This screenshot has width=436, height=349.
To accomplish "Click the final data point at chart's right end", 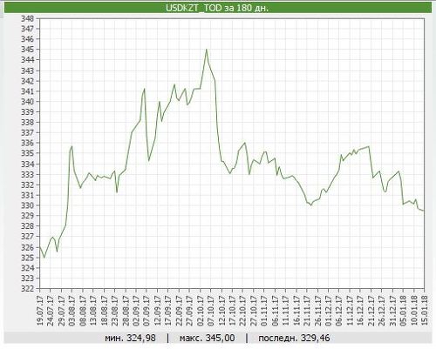I will [x=424, y=211].
